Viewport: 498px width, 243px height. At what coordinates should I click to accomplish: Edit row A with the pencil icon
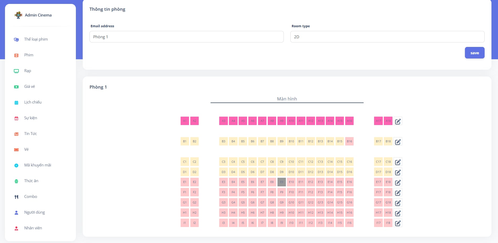pos(398,121)
